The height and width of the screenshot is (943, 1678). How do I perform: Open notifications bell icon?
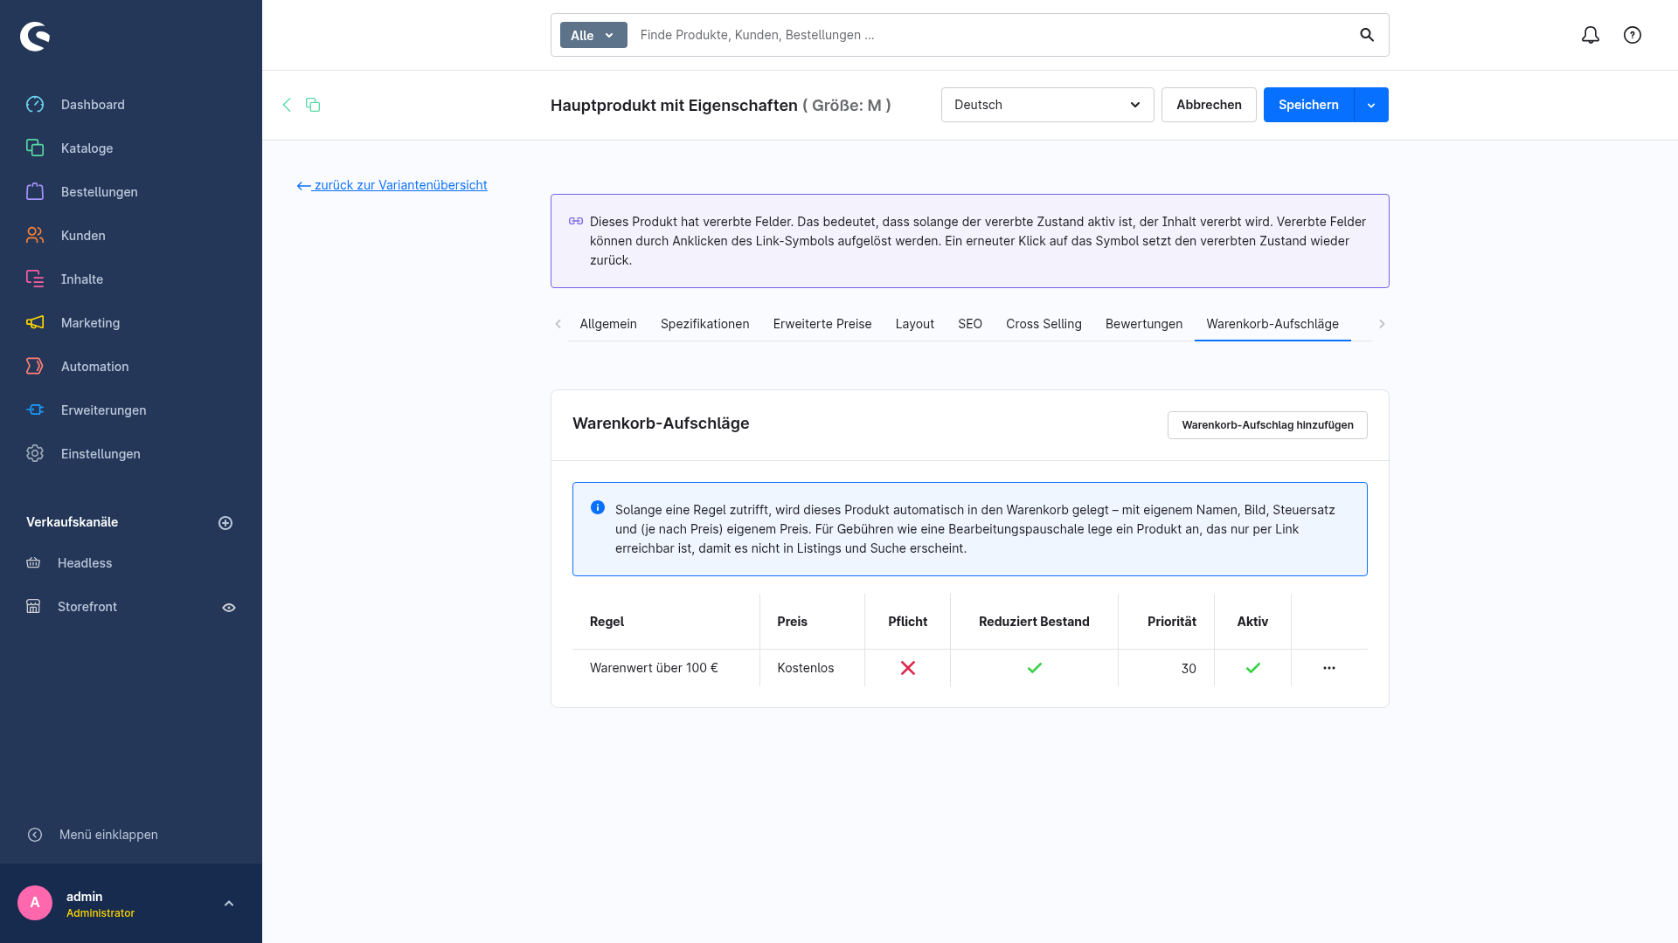tap(1591, 35)
